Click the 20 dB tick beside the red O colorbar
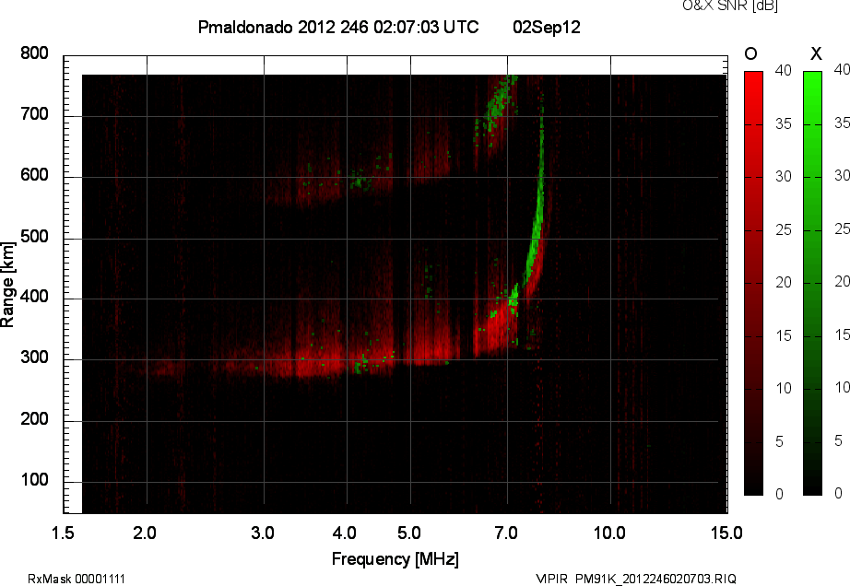Screen dimensions: 850x586 click(x=784, y=282)
